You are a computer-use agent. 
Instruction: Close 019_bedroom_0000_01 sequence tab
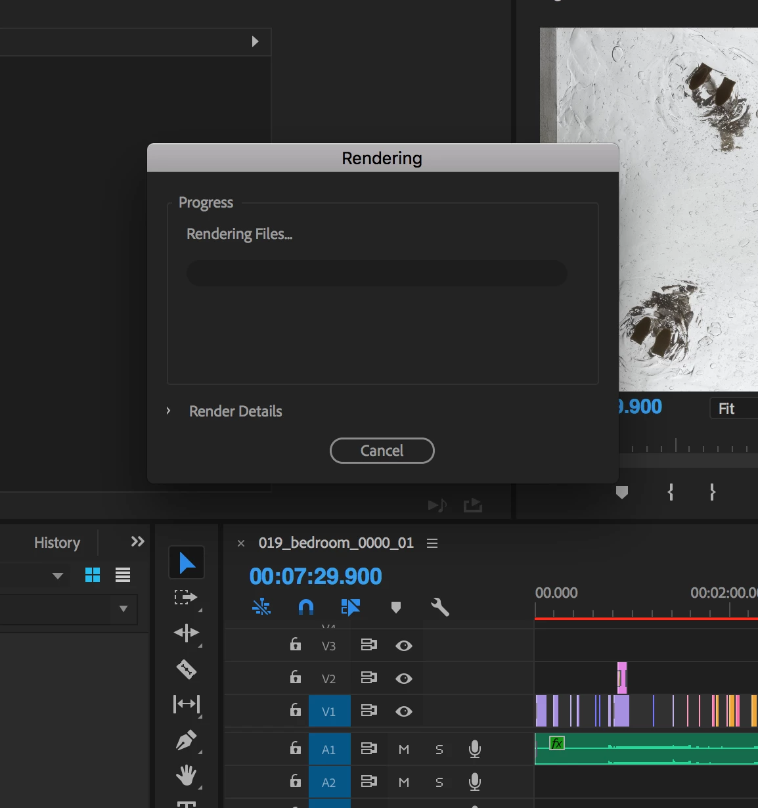[241, 543]
